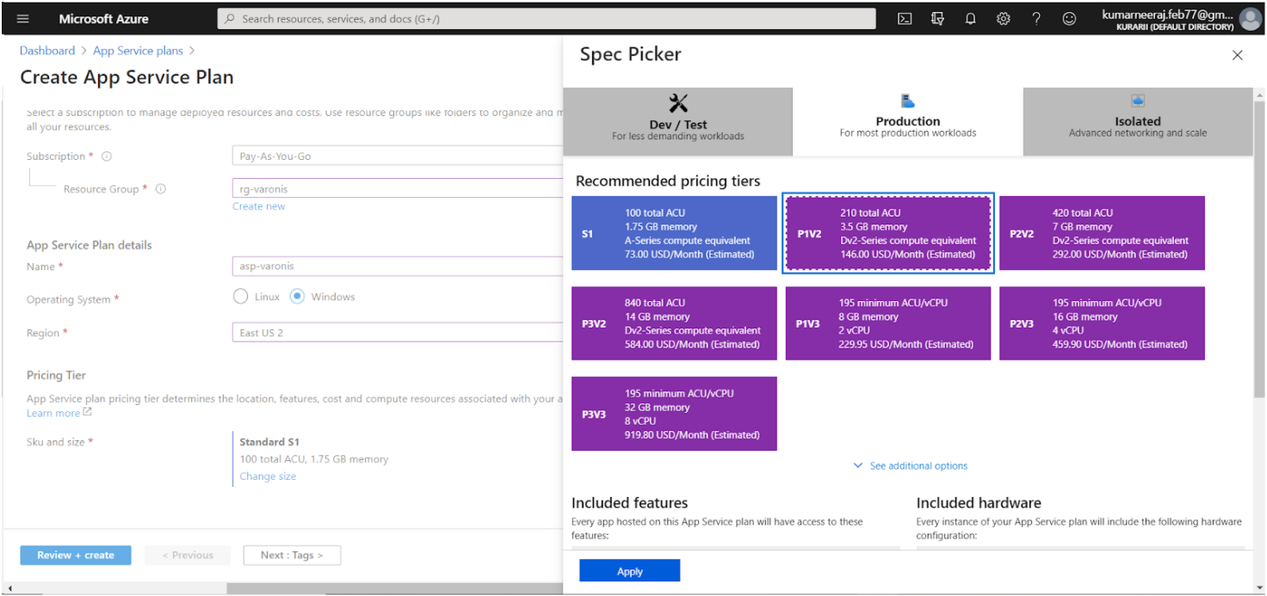Open the Azure portal hamburger menu
Viewport: 1267px width, 596px height.
[x=22, y=18]
